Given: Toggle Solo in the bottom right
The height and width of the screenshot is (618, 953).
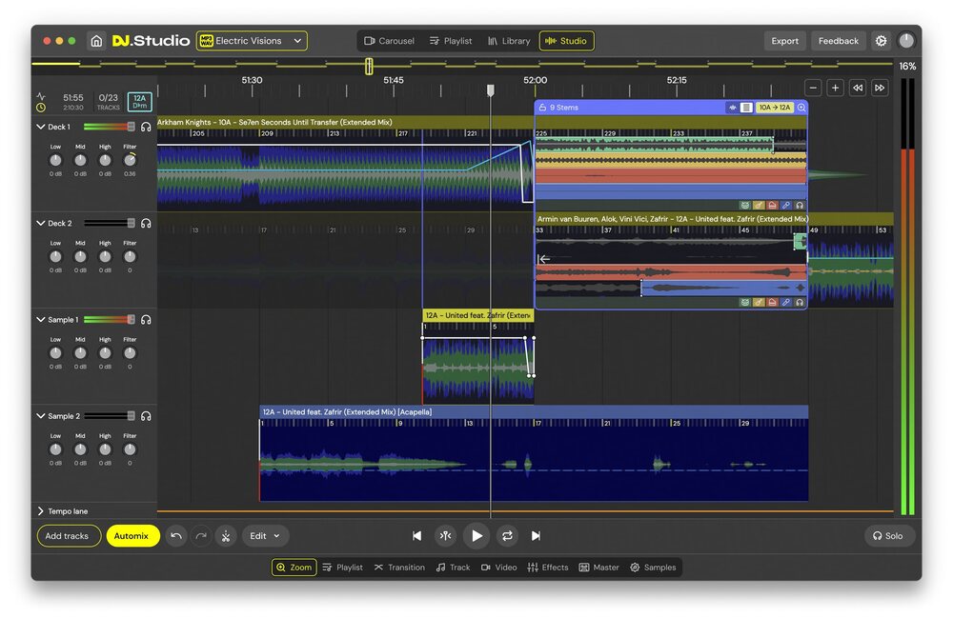Looking at the screenshot, I should coord(889,536).
